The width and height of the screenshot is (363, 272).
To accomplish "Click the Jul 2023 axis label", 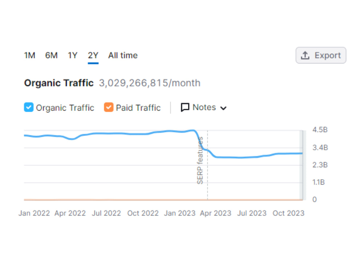I will (x=252, y=213).
